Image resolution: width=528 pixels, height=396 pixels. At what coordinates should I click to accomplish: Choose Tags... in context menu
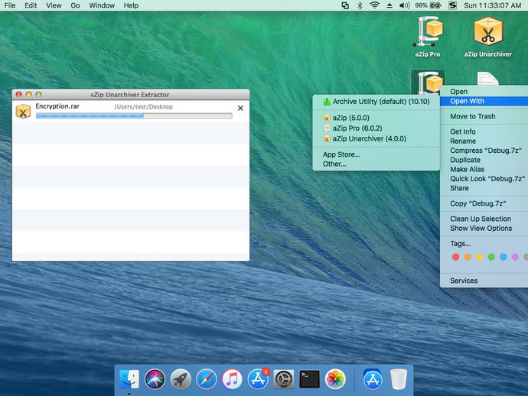484,244
